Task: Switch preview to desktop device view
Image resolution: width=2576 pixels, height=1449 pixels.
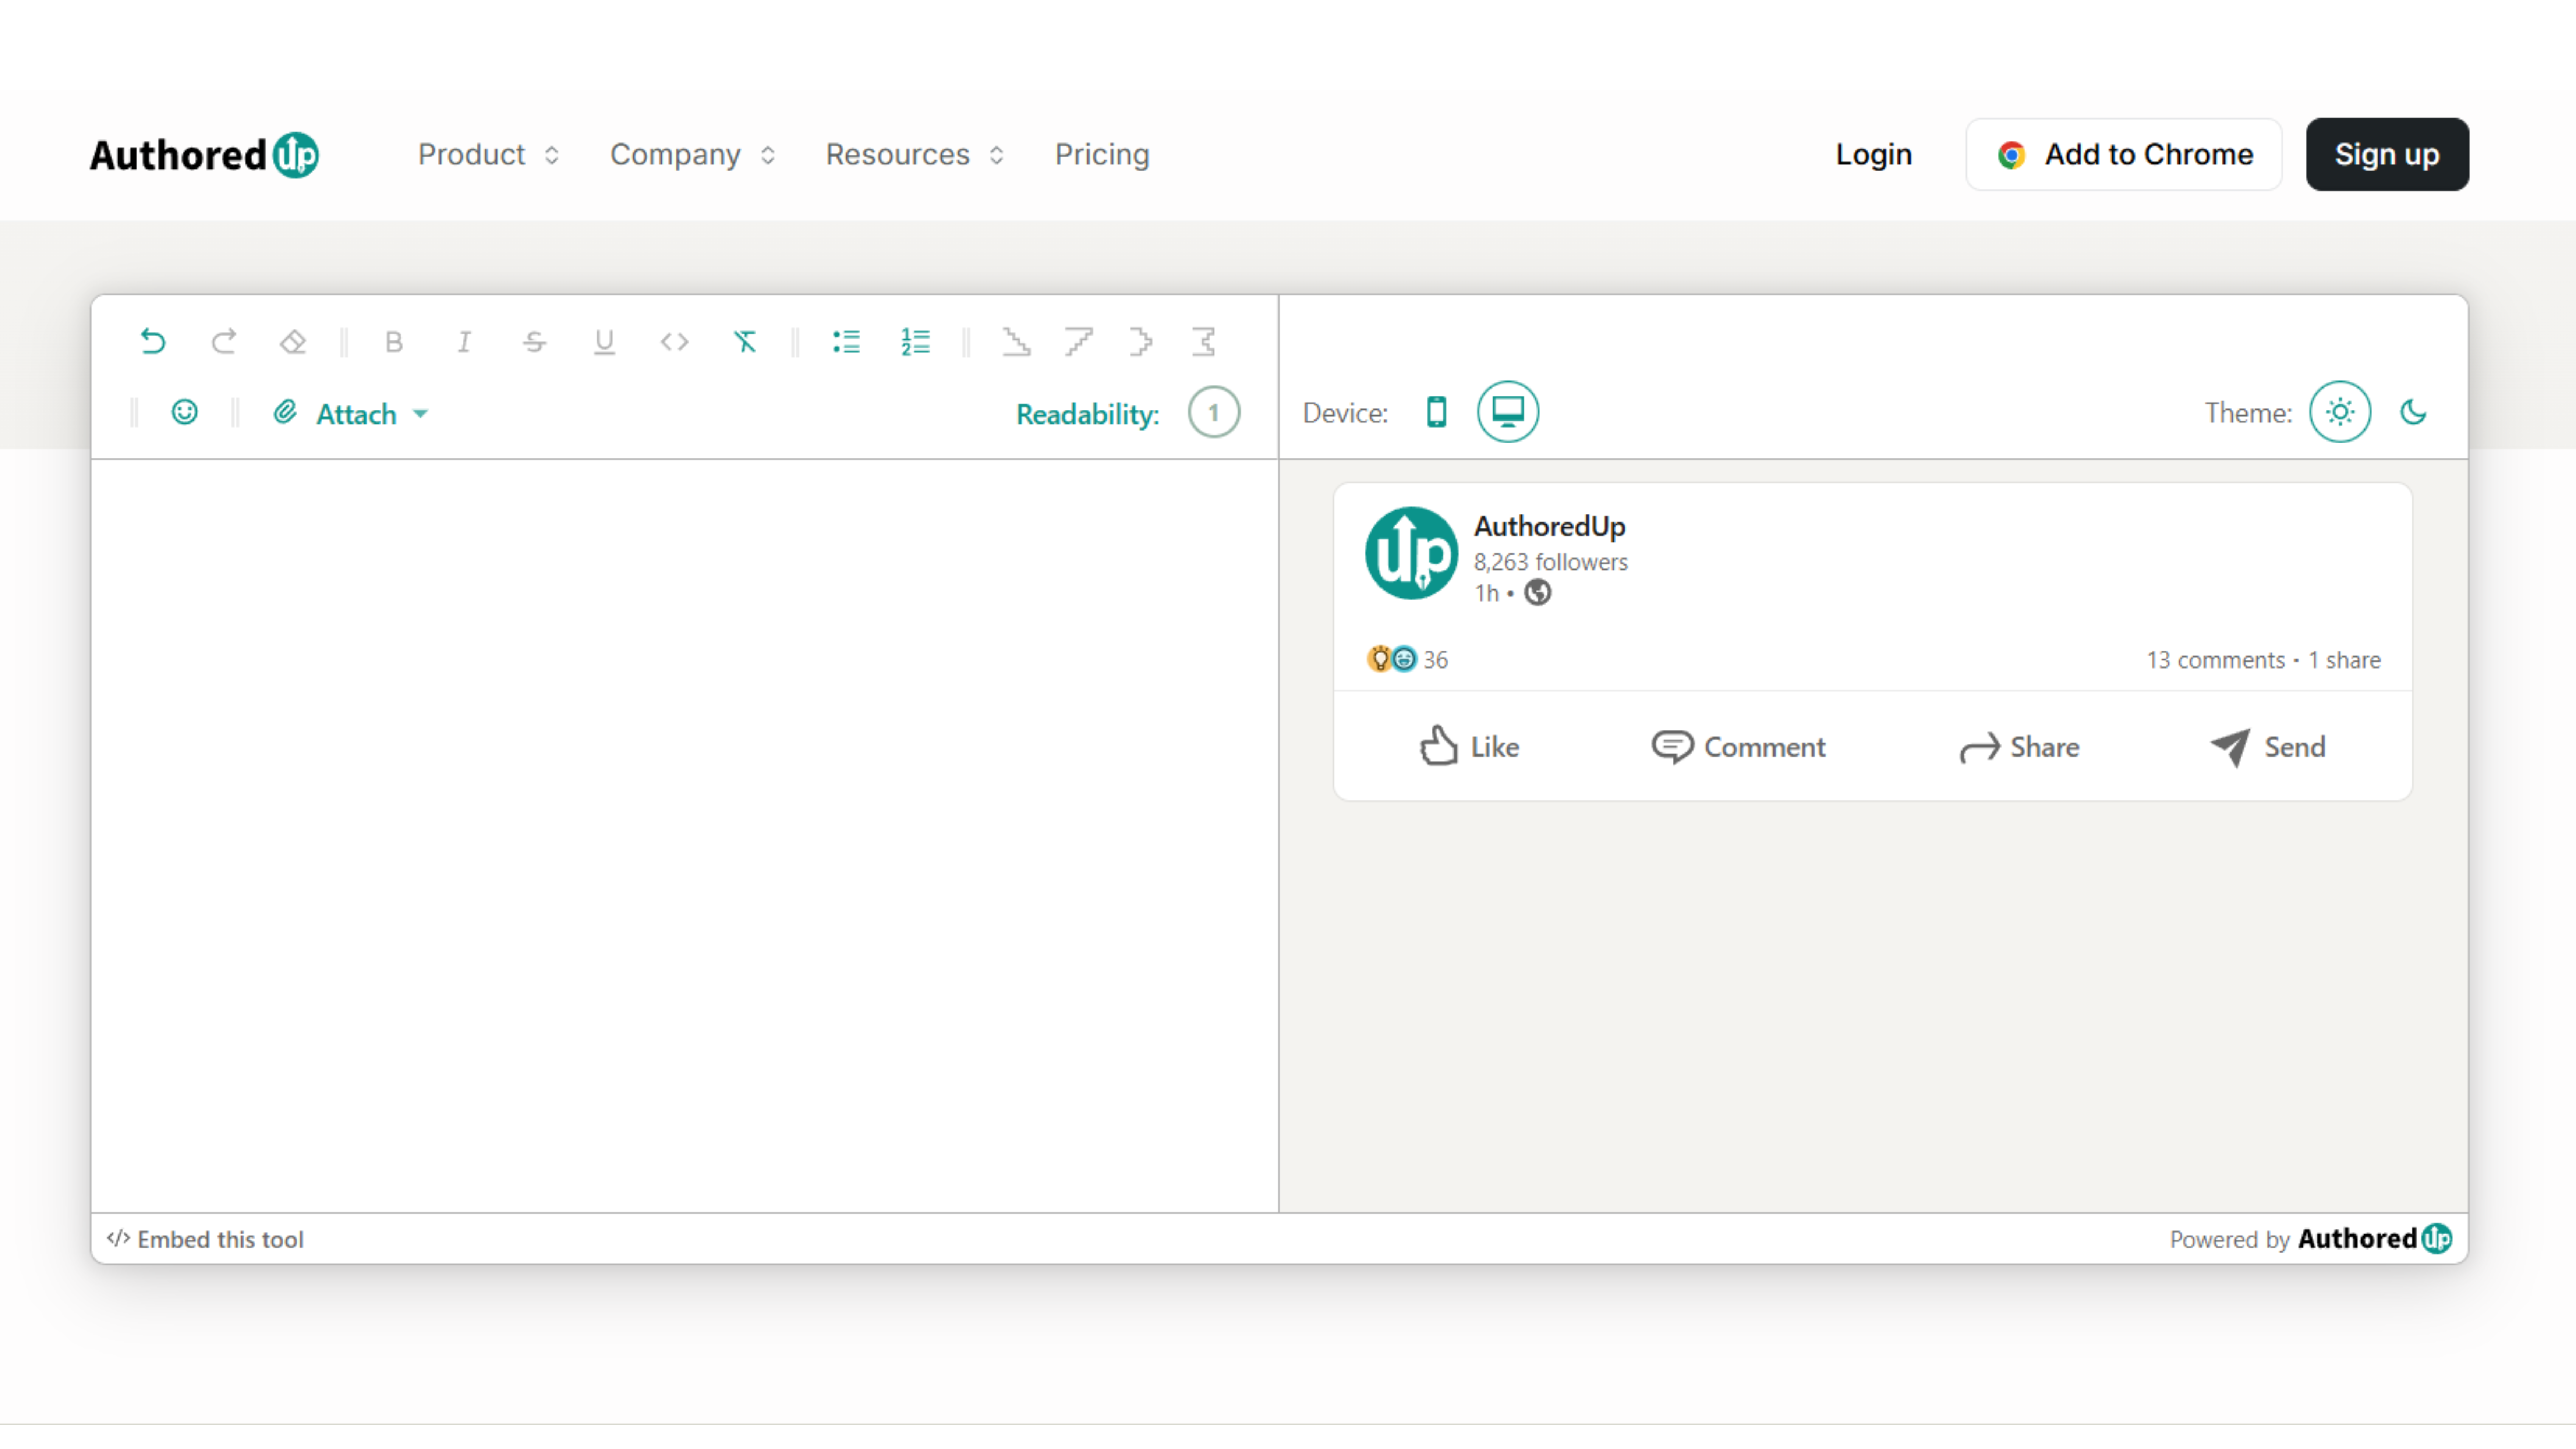Action: [1507, 411]
